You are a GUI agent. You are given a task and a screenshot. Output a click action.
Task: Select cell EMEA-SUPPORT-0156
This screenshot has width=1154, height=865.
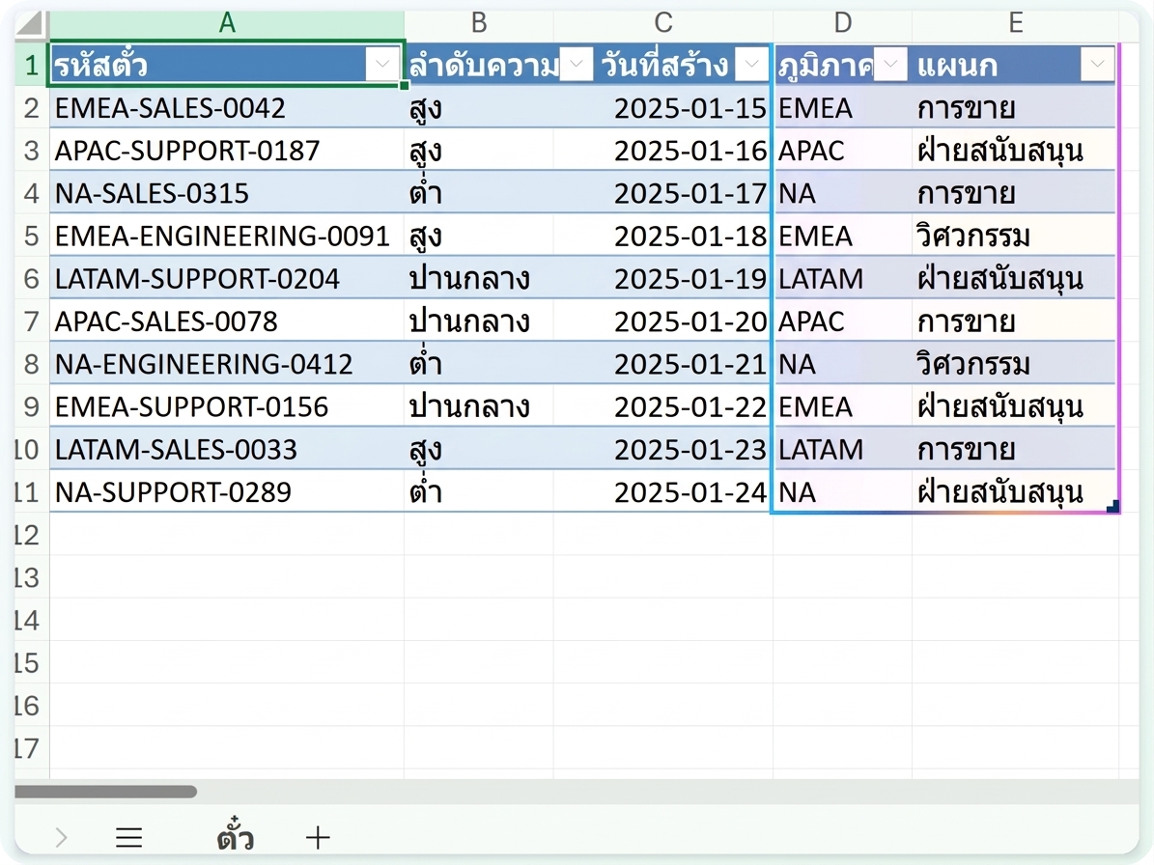click(227, 406)
